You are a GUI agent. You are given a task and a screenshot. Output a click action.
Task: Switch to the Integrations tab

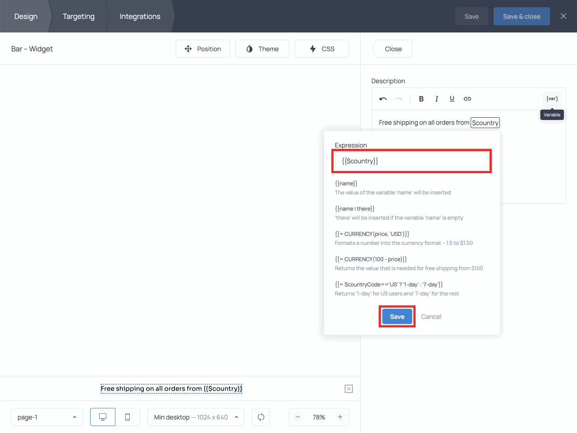tap(140, 16)
